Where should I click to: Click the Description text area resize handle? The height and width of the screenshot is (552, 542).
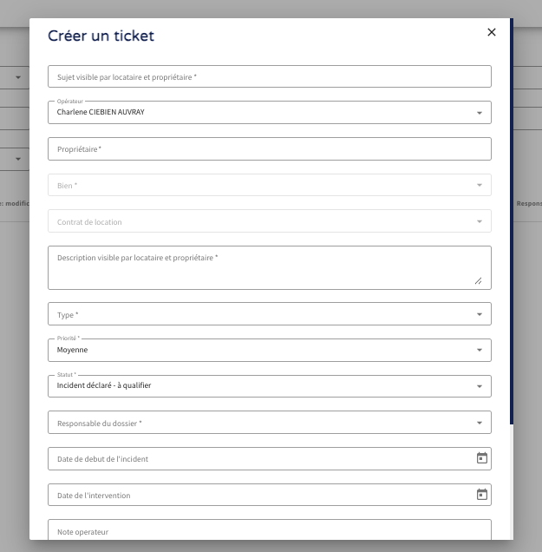(478, 280)
